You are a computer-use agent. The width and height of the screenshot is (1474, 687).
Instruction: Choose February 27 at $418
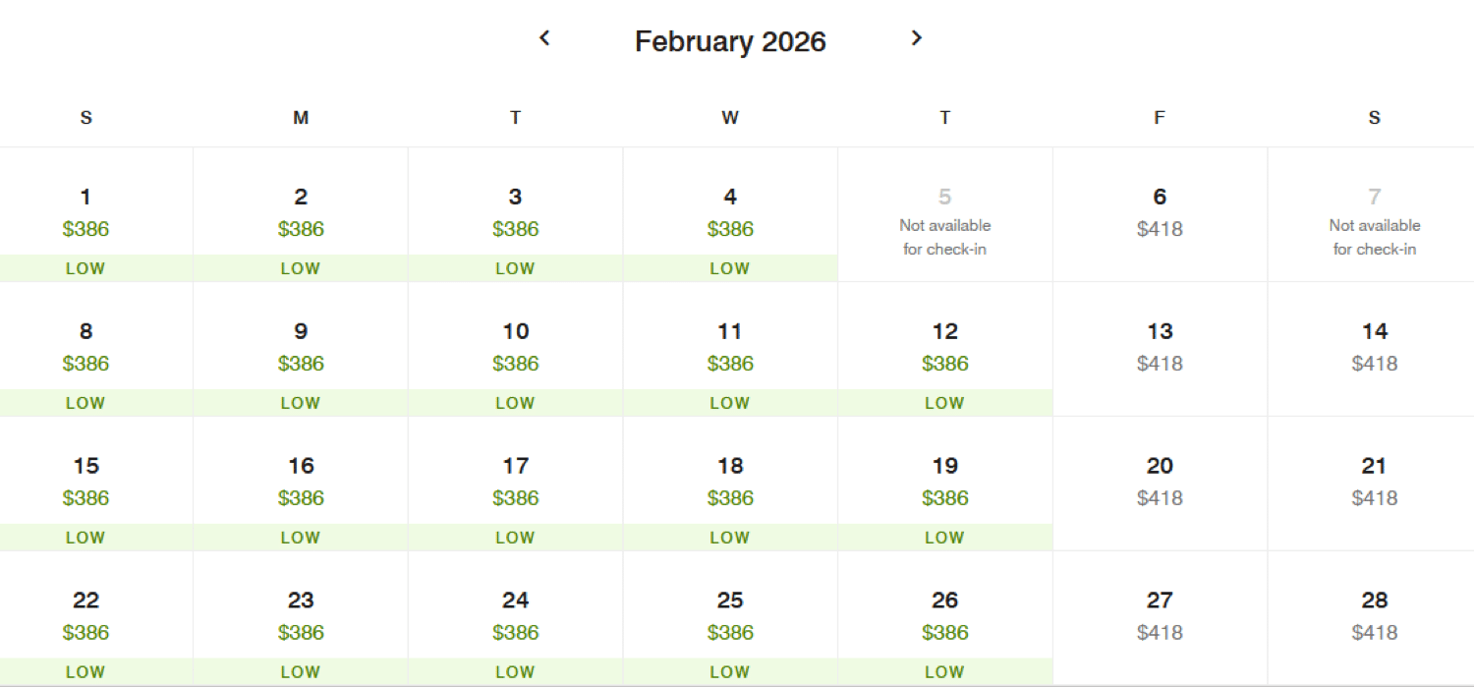pyautogui.click(x=1160, y=617)
